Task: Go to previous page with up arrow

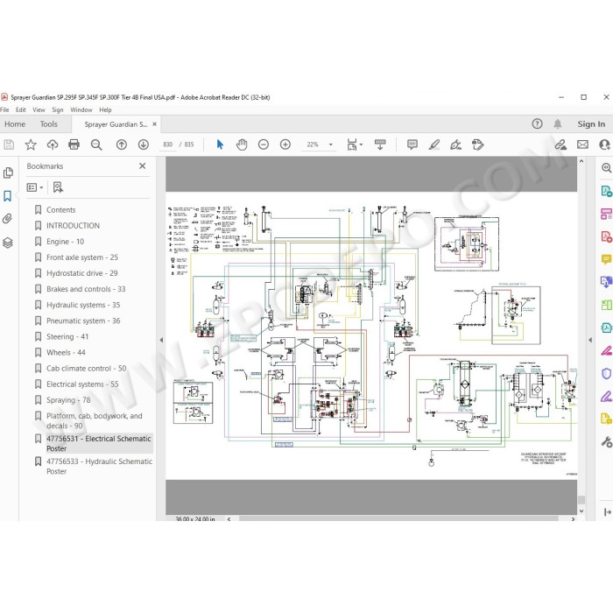Action: [122, 144]
